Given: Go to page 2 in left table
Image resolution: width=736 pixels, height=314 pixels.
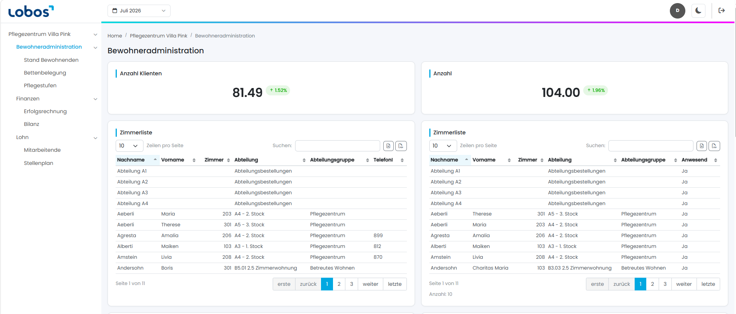Looking at the screenshot, I should coord(339,284).
